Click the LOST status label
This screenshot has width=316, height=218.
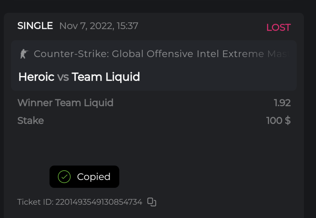278,27
